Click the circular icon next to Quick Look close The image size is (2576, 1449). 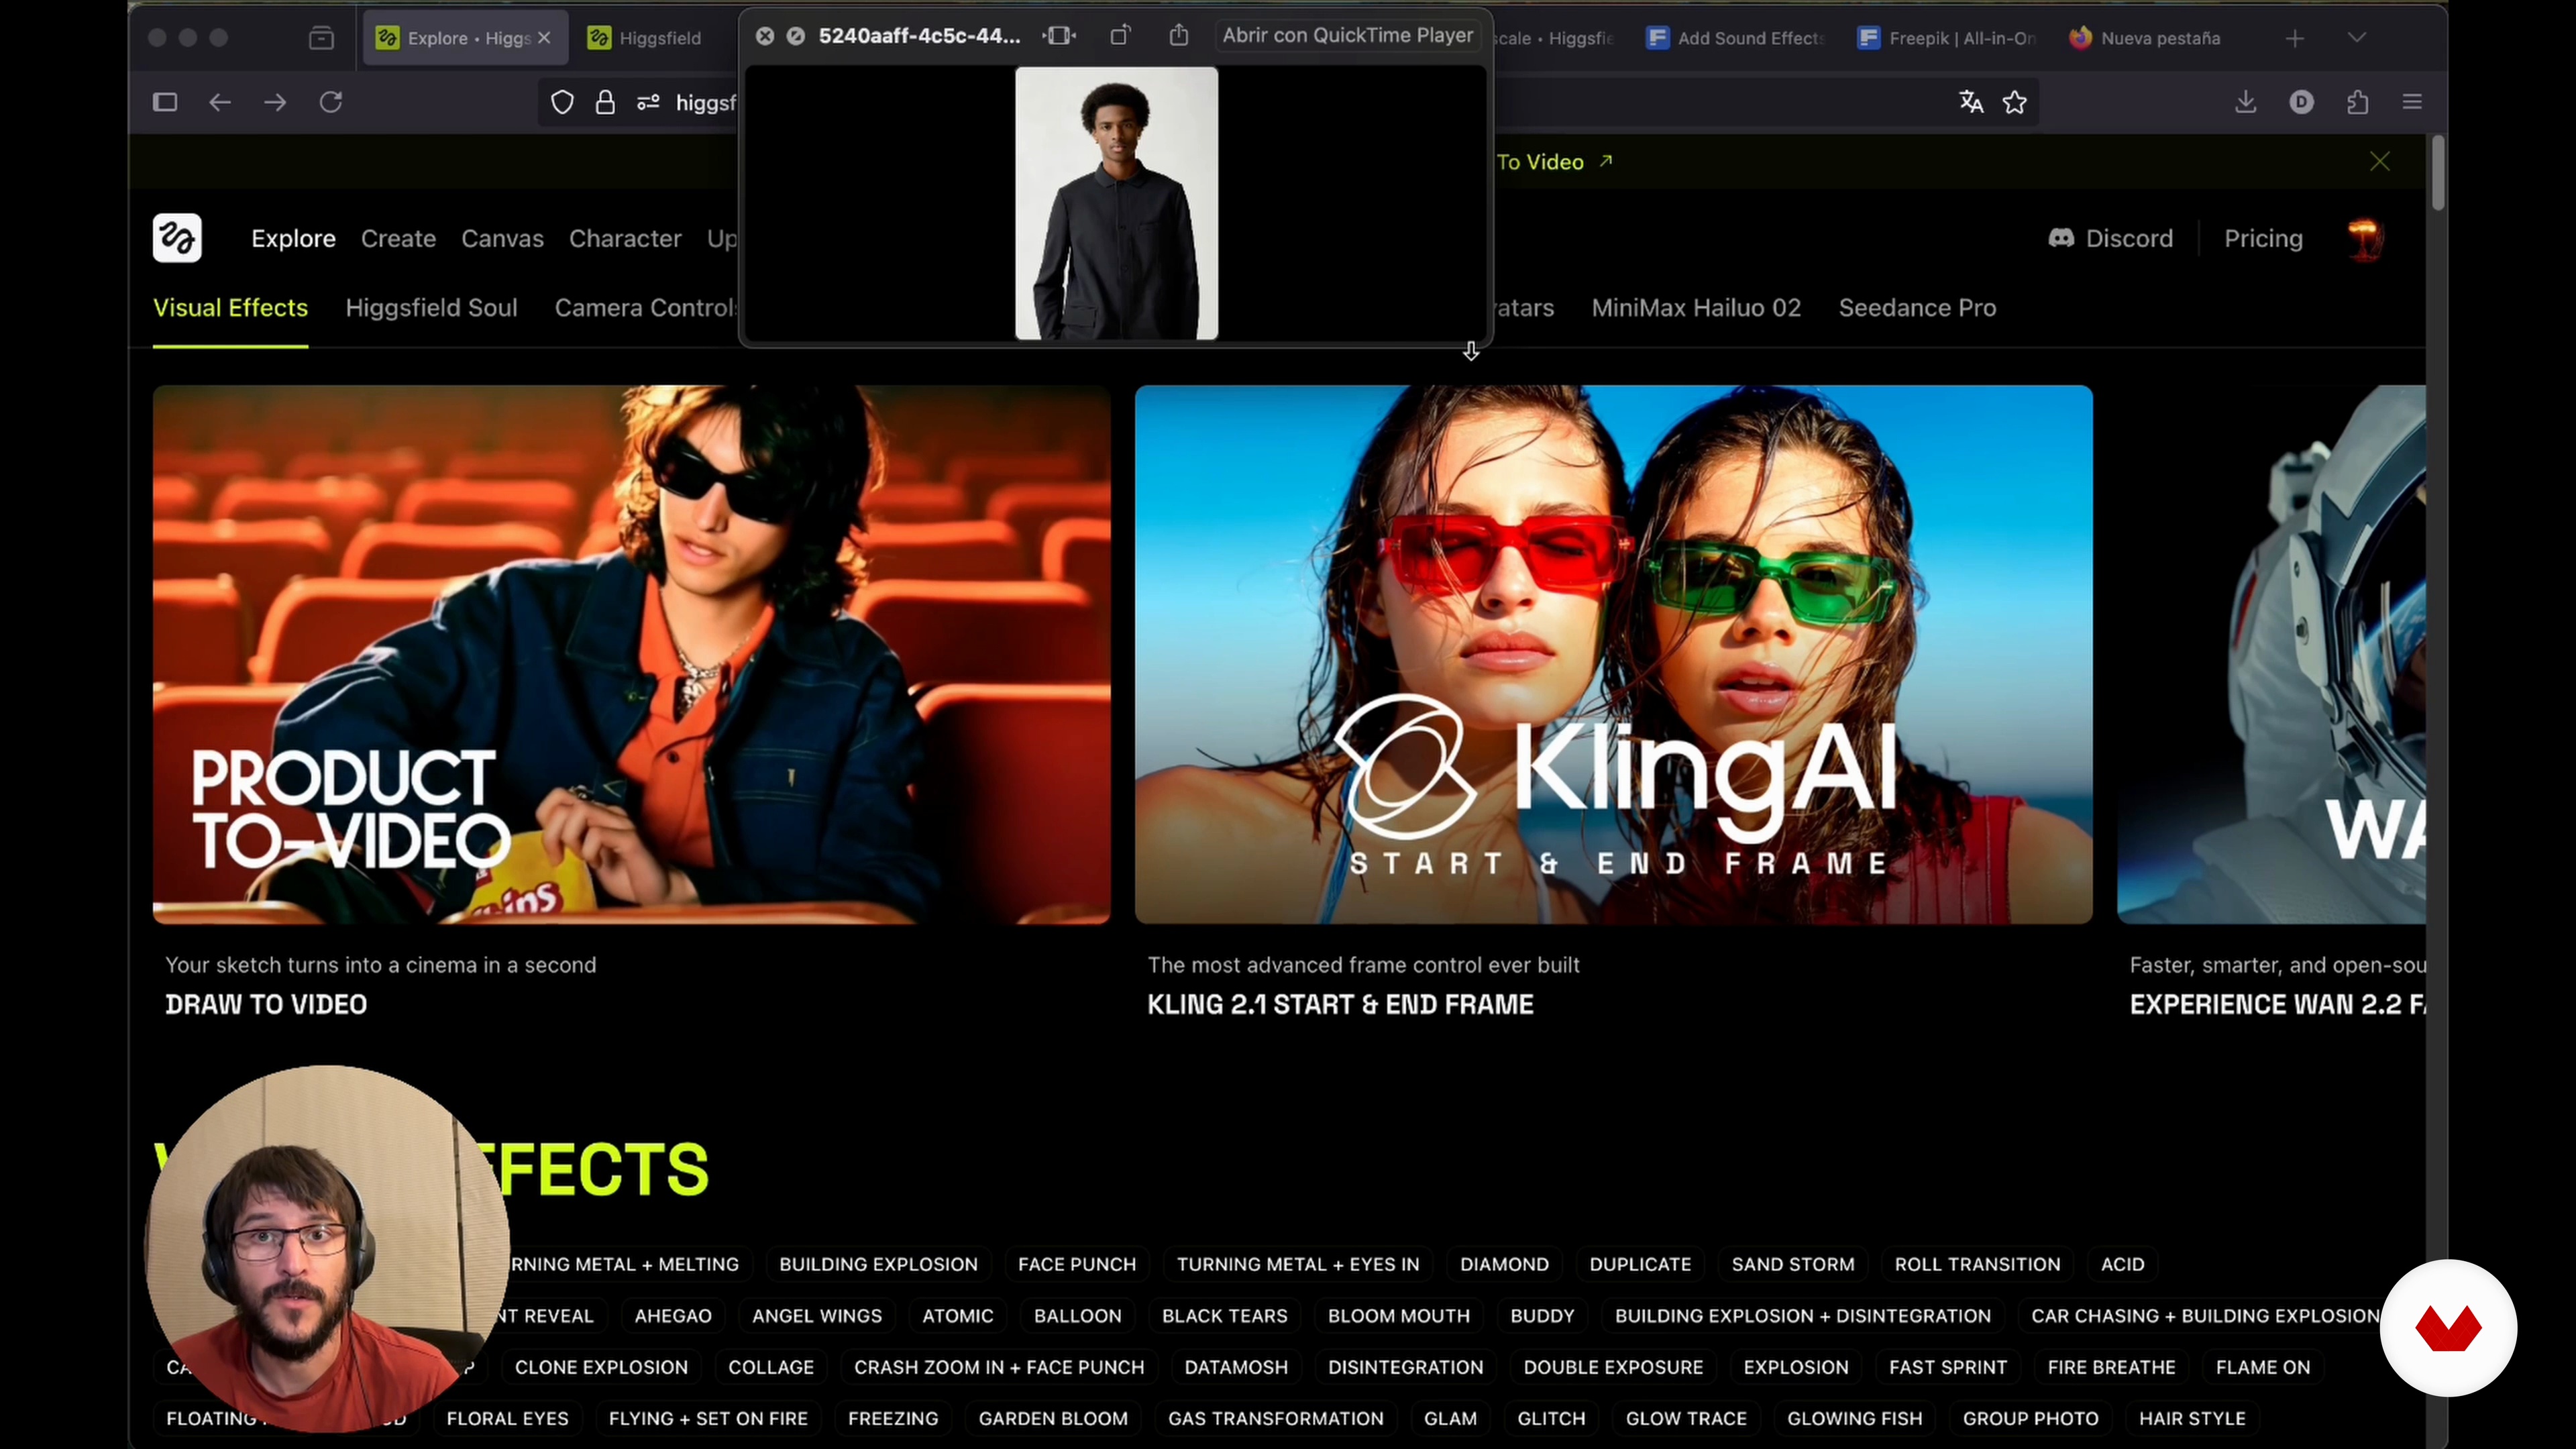pyautogui.click(x=796, y=36)
